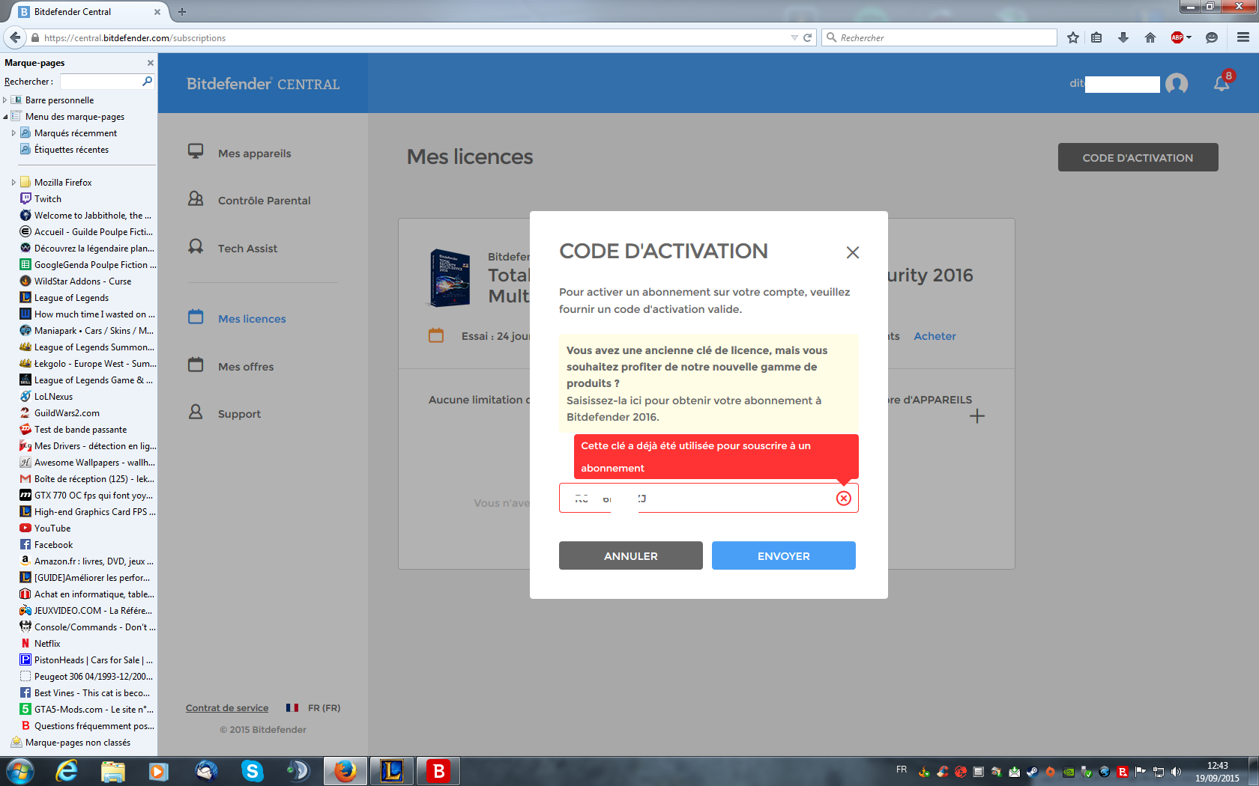The width and height of the screenshot is (1259, 786).
Task: Open Skype from the taskbar
Action: [x=252, y=771]
